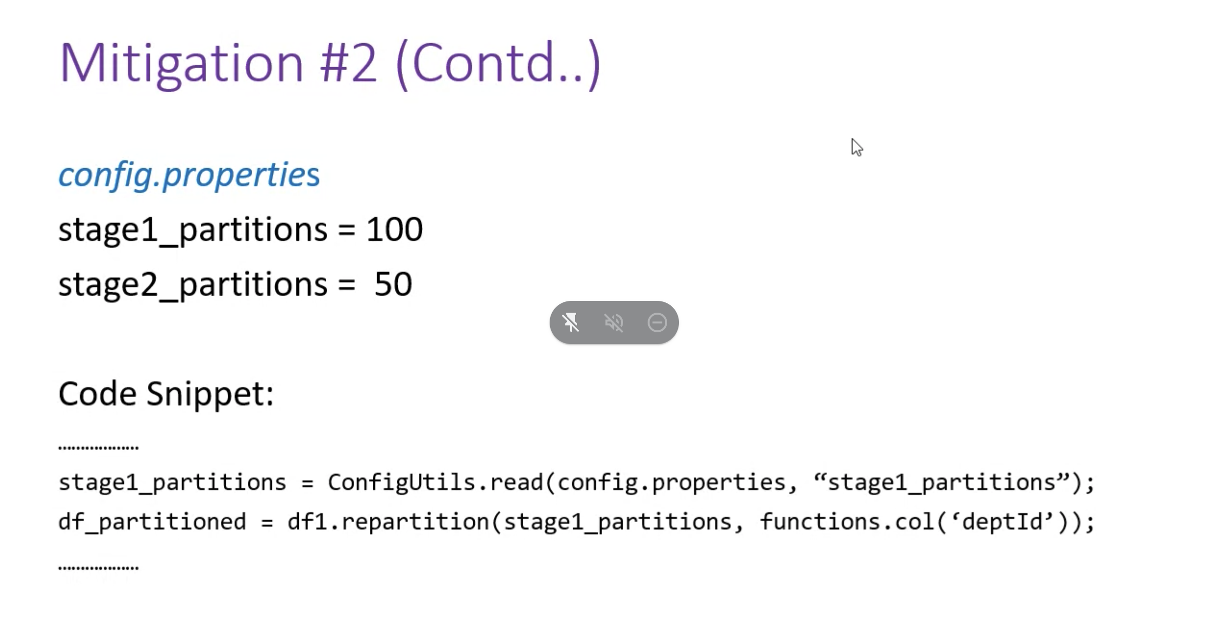
Task: Click the blue config.properties heading
Action: click(x=189, y=175)
